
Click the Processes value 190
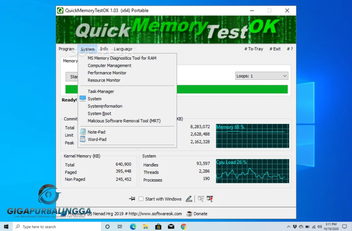click(206, 179)
